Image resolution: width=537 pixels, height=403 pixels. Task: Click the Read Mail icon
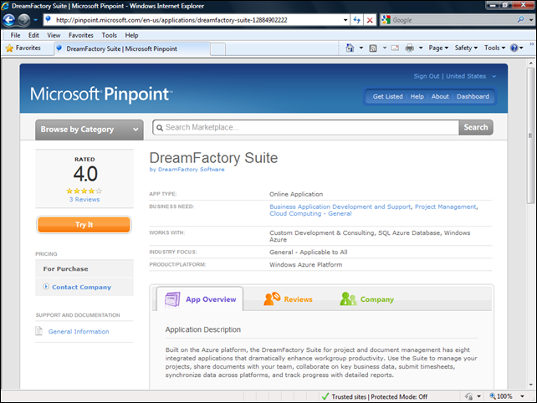(x=395, y=48)
